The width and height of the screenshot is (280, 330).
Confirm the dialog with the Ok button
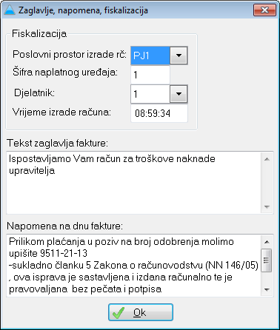[x=141, y=312]
